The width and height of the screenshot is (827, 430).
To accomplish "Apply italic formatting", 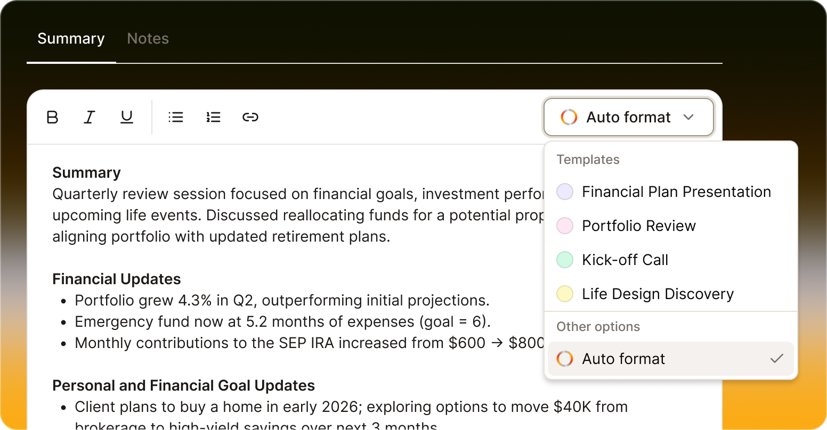I will coord(90,117).
